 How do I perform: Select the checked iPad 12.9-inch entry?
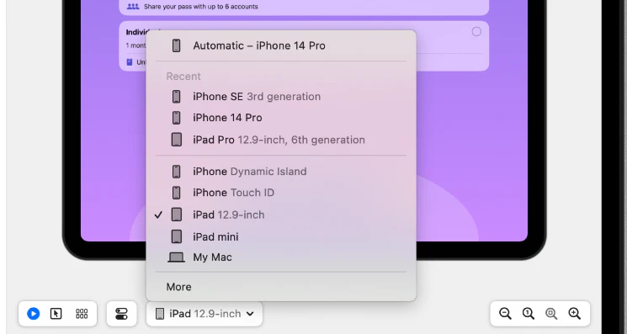tap(281, 215)
